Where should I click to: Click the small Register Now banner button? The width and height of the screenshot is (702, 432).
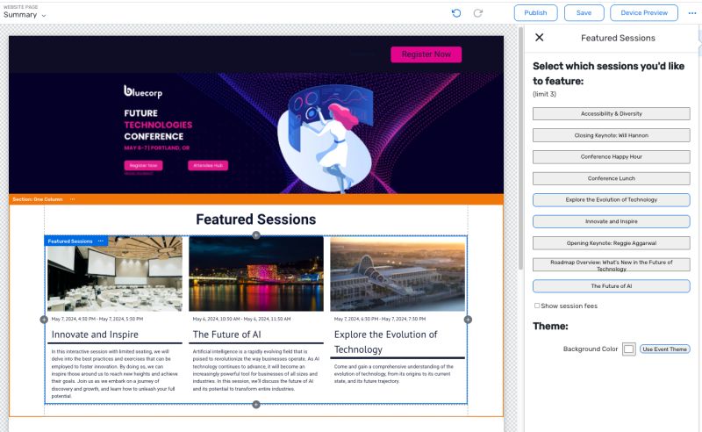(143, 165)
